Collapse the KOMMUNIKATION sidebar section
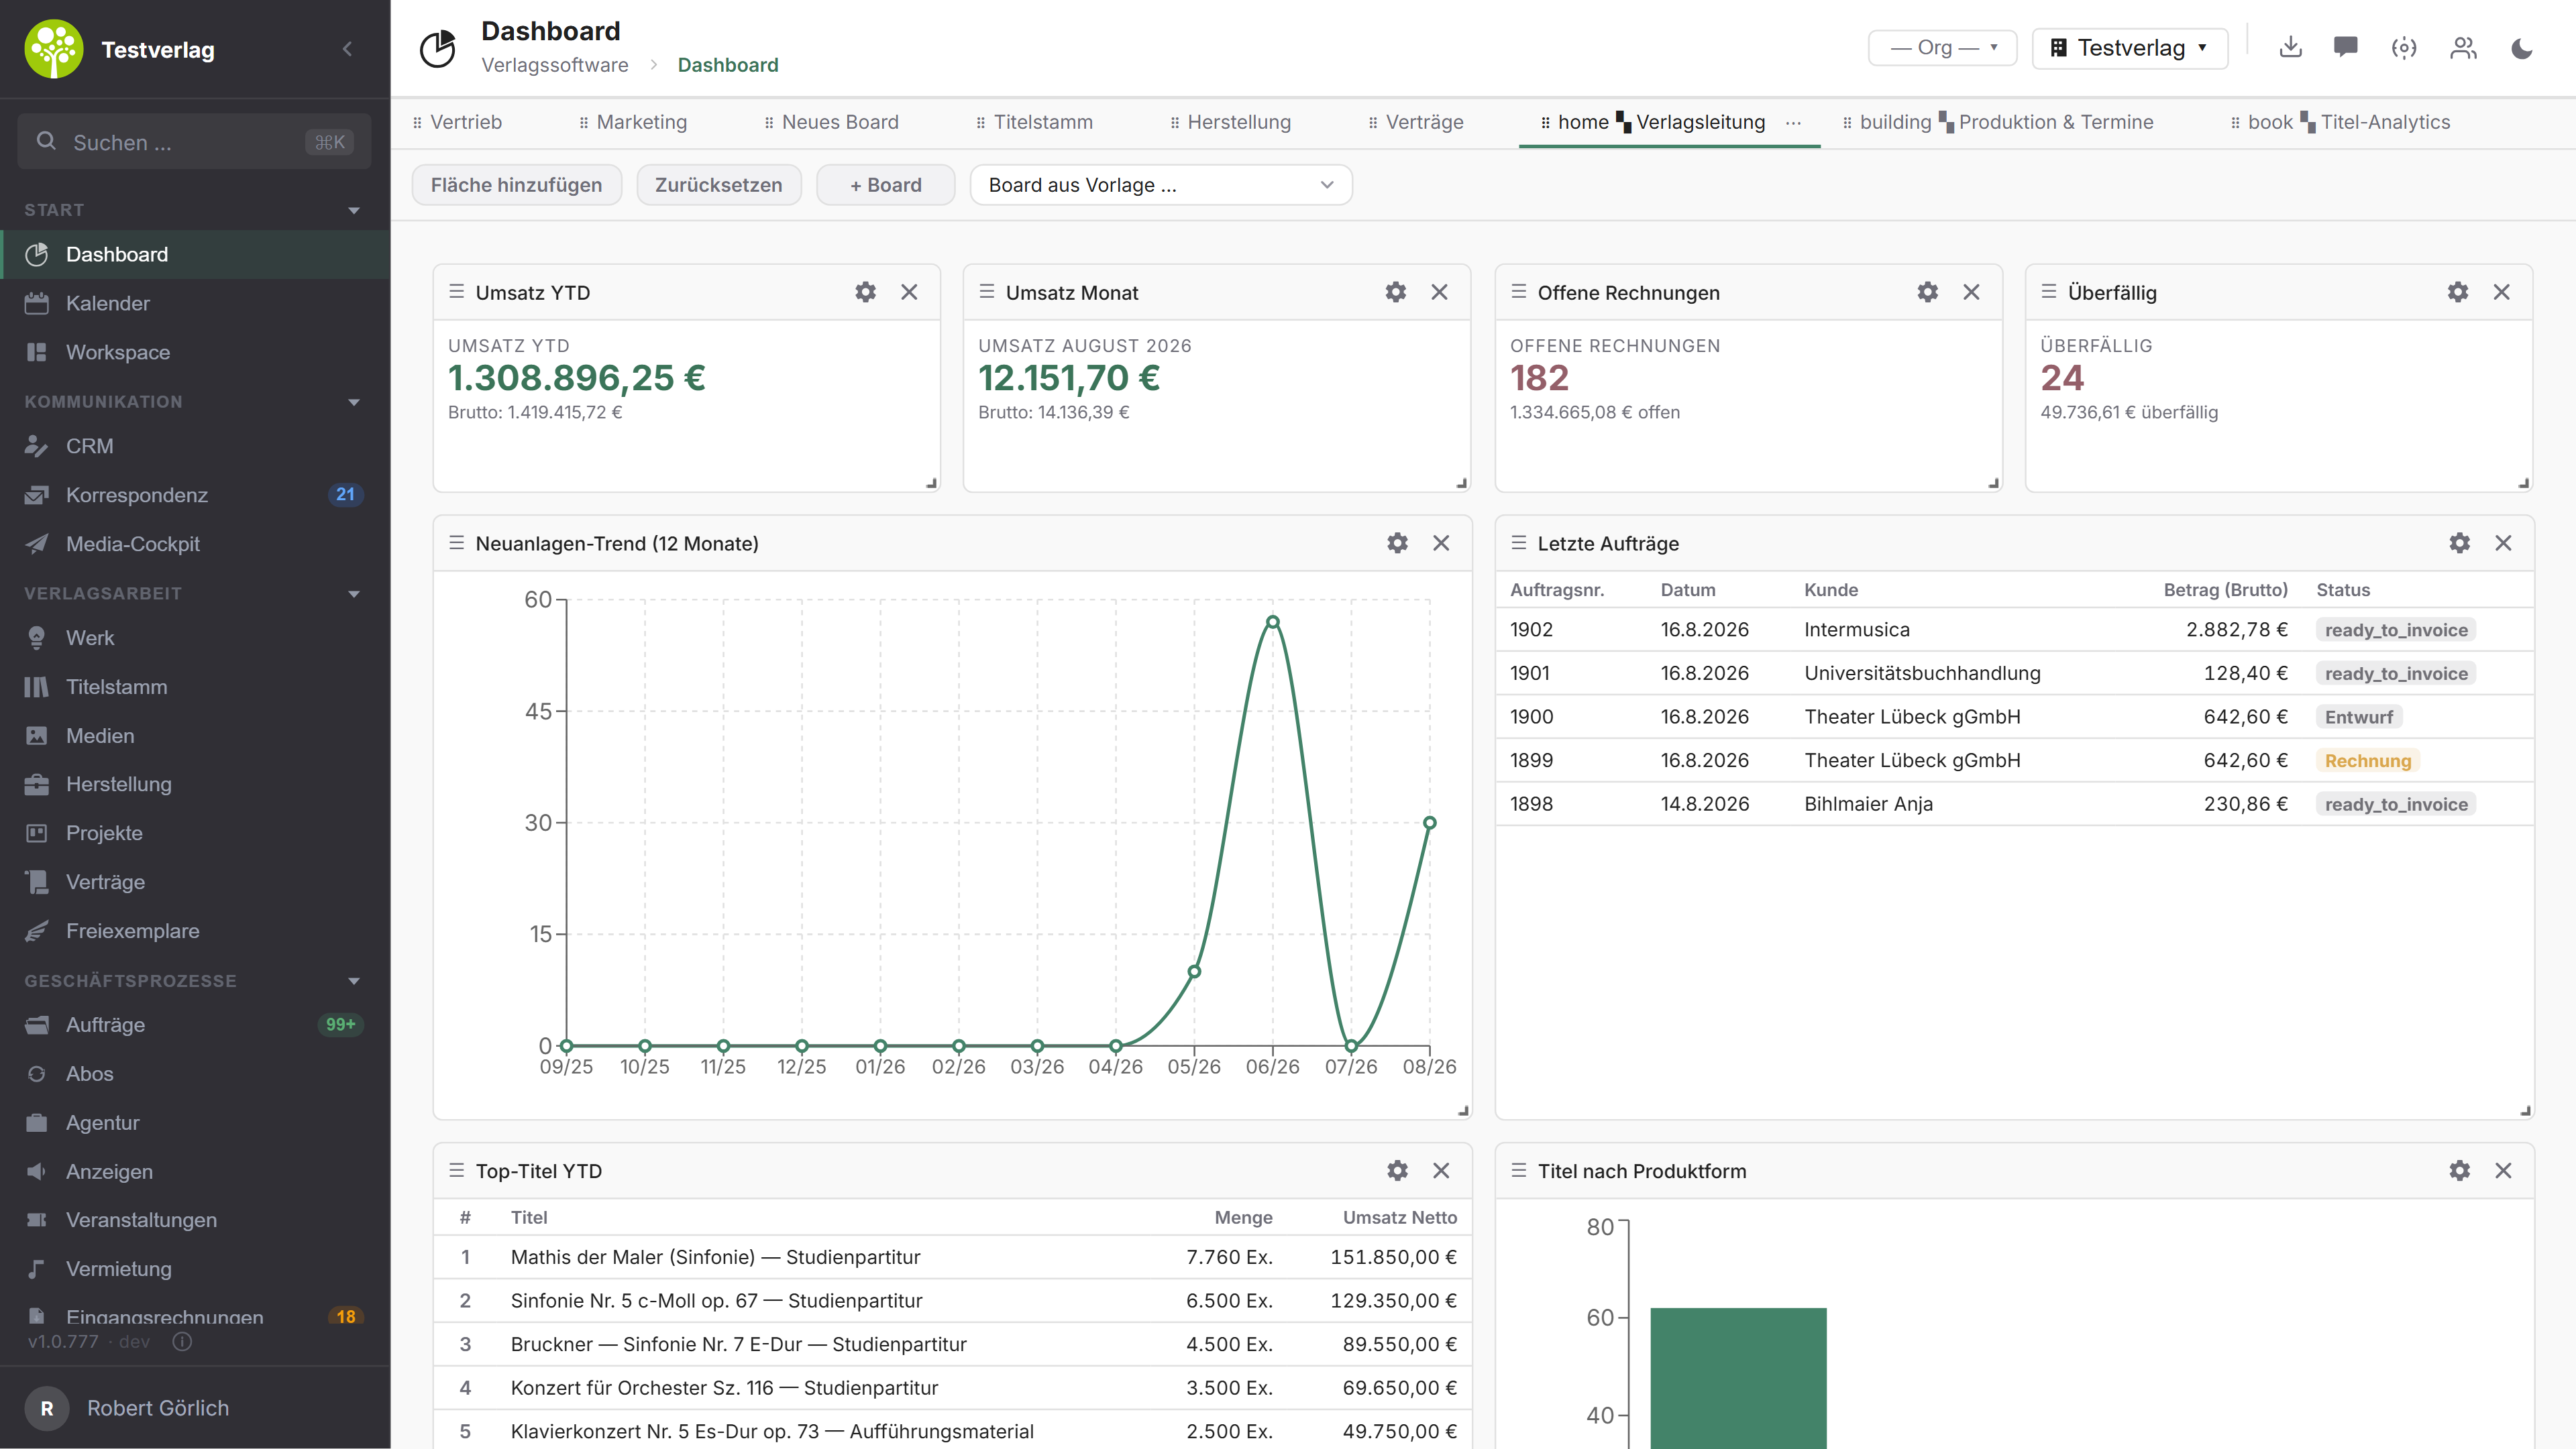 pyautogui.click(x=354, y=402)
